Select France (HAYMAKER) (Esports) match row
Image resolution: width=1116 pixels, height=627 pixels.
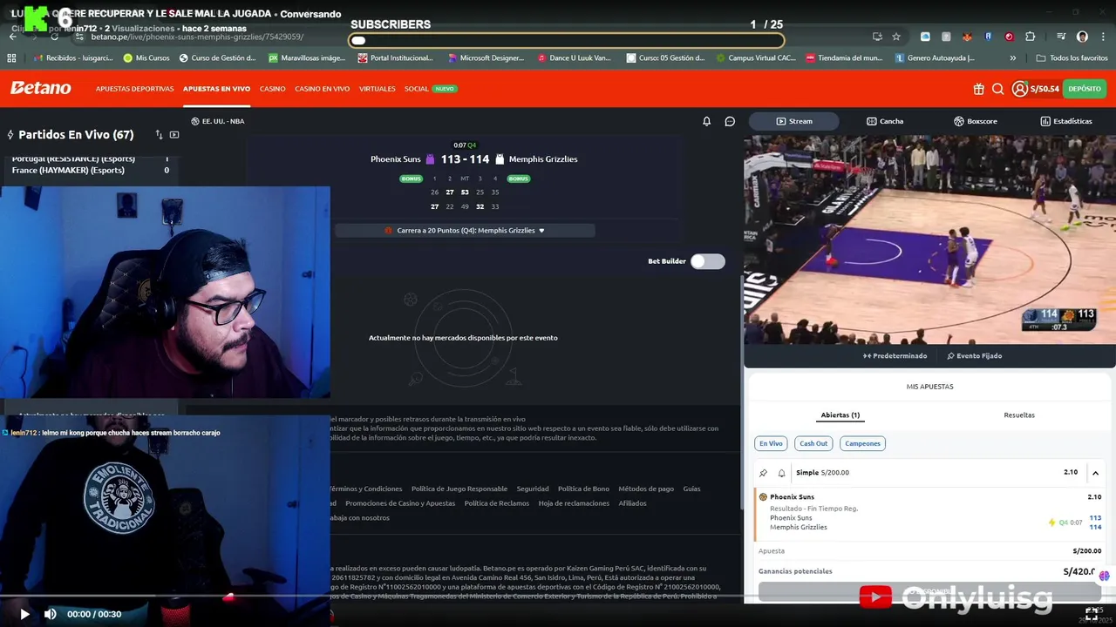point(90,171)
